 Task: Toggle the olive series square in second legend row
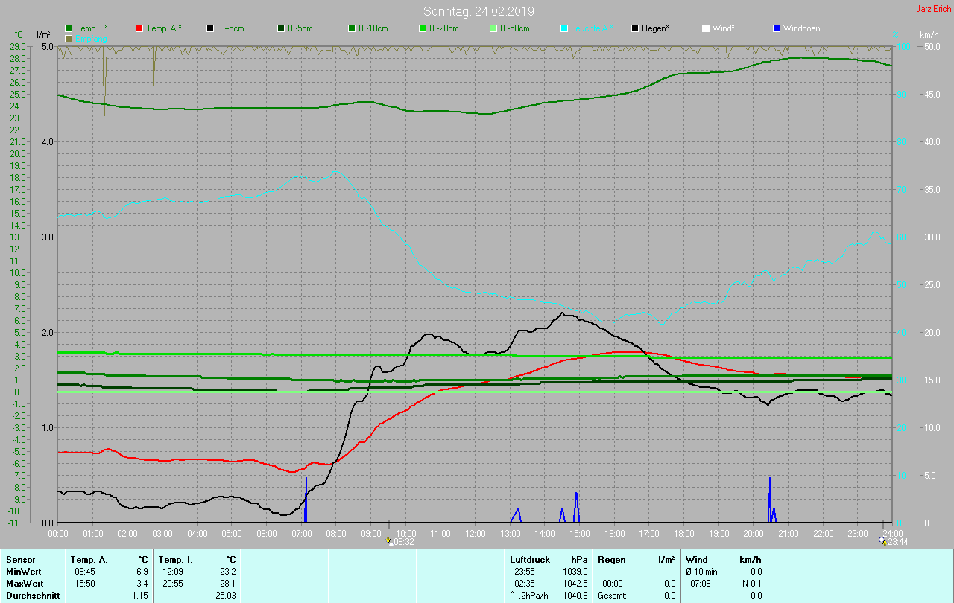pyautogui.click(x=69, y=38)
